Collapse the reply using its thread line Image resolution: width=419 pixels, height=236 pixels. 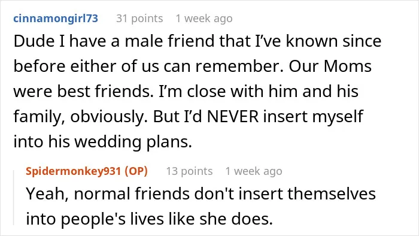point(14,198)
